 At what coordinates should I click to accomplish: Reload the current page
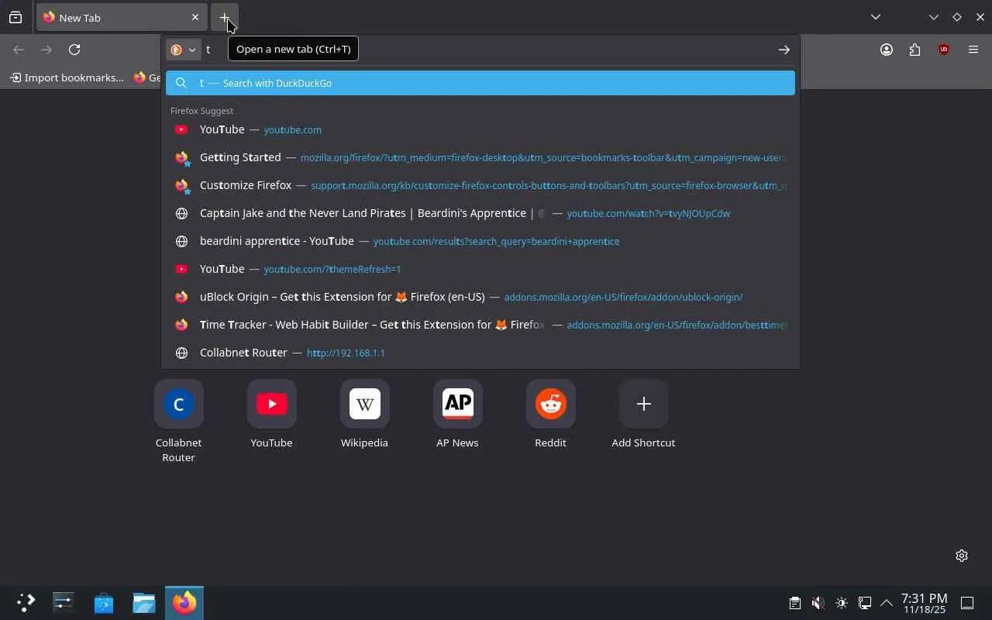click(x=74, y=50)
